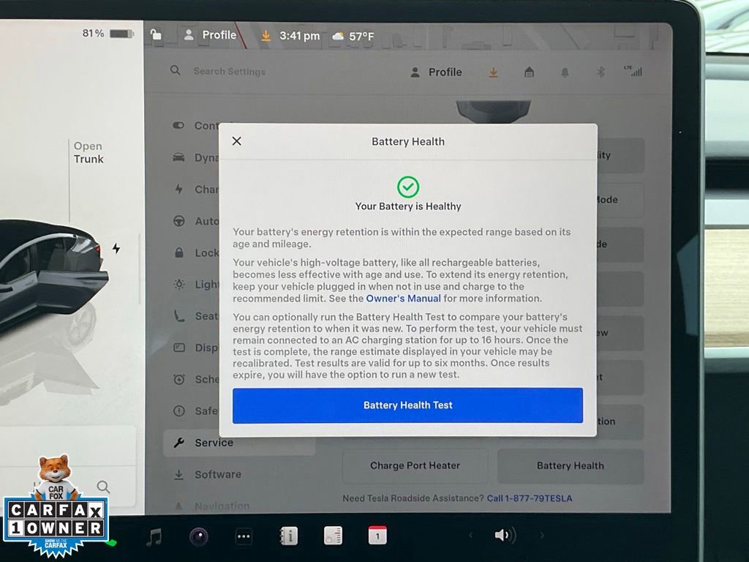
Task: Select the Service settings menu
Action: [239, 443]
